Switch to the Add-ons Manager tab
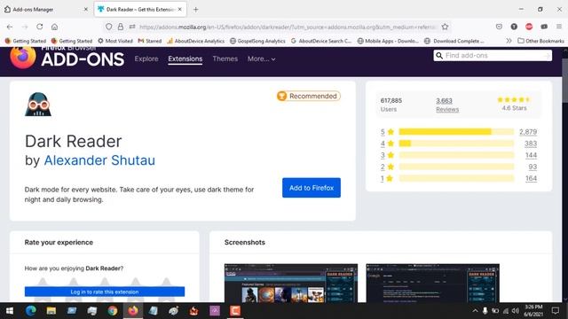 point(46,10)
